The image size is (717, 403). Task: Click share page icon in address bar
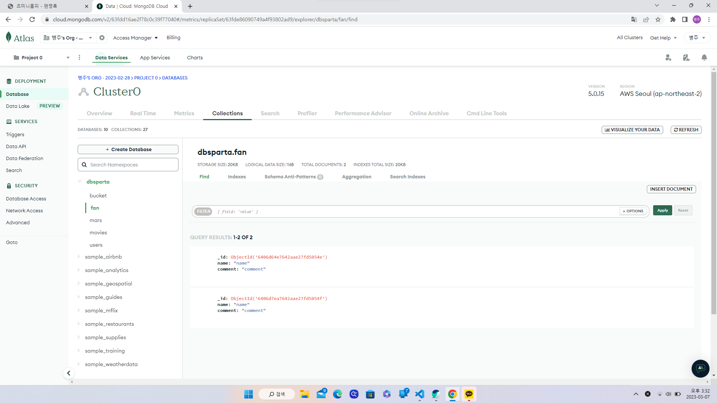tap(646, 19)
